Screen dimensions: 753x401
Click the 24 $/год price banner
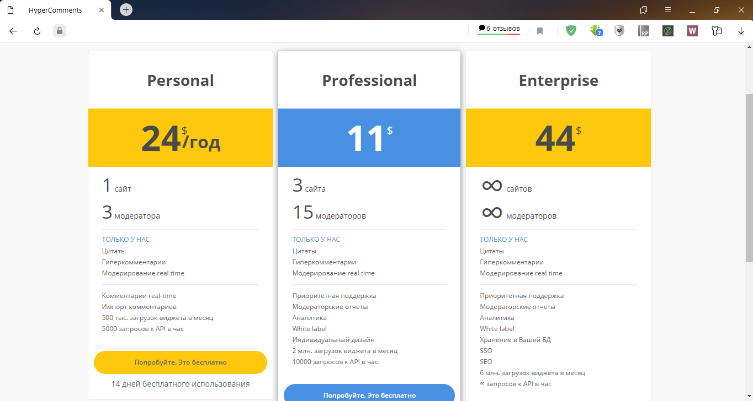coord(181,138)
